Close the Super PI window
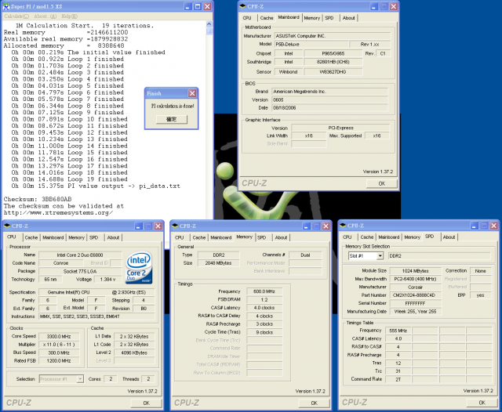 207,6
